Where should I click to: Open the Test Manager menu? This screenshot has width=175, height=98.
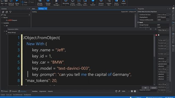[57, 3]
